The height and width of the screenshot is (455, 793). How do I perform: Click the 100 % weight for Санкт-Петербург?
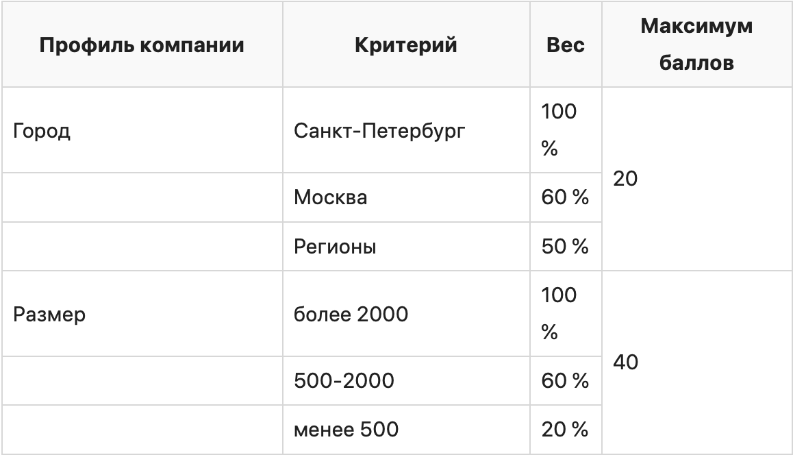point(559,130)
